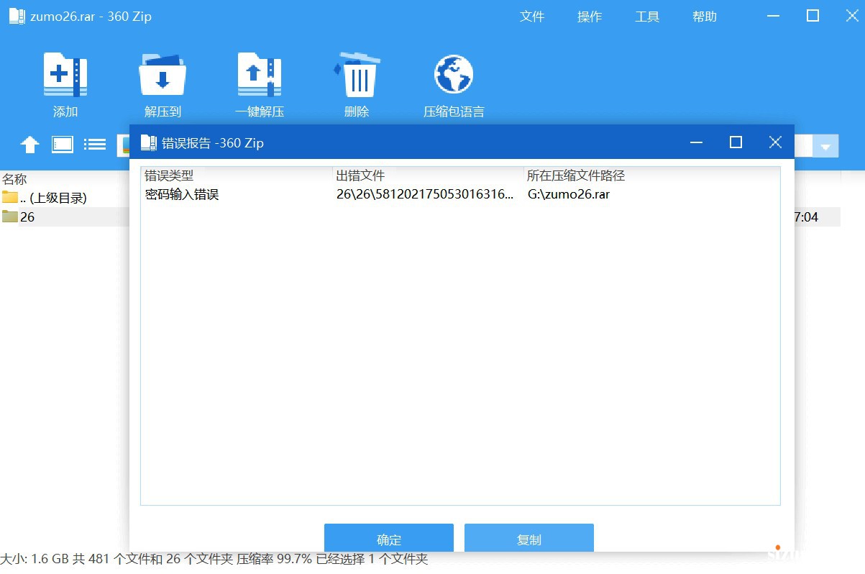Open the 压缩包语言 globe icon
865x574 pixels.
coord(454,76)
